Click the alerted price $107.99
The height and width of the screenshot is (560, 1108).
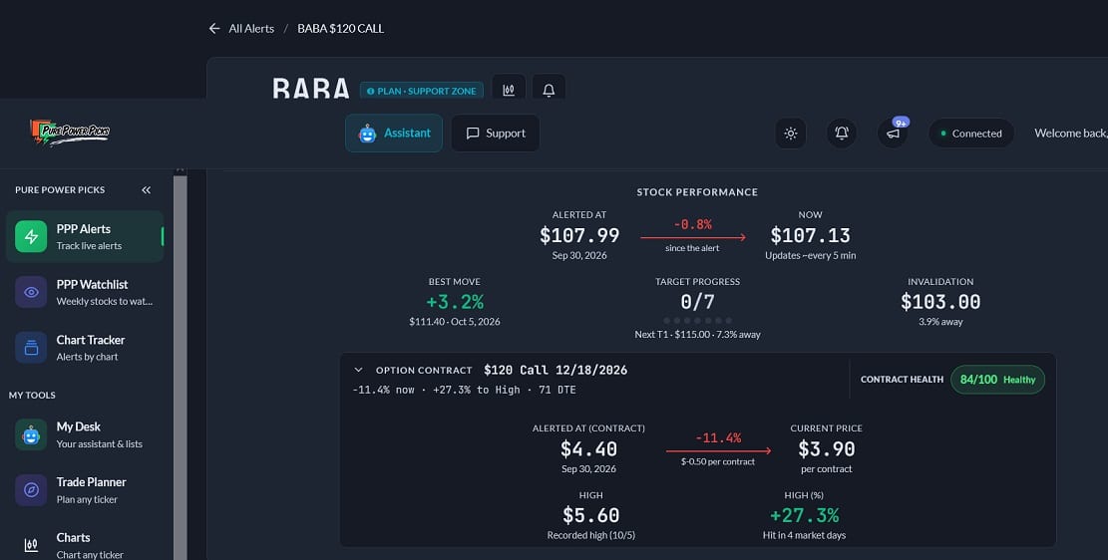pos(579,235)
